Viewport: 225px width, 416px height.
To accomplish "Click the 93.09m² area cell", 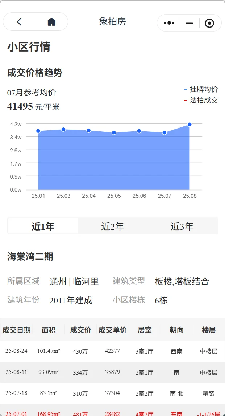I will point(49,372).
